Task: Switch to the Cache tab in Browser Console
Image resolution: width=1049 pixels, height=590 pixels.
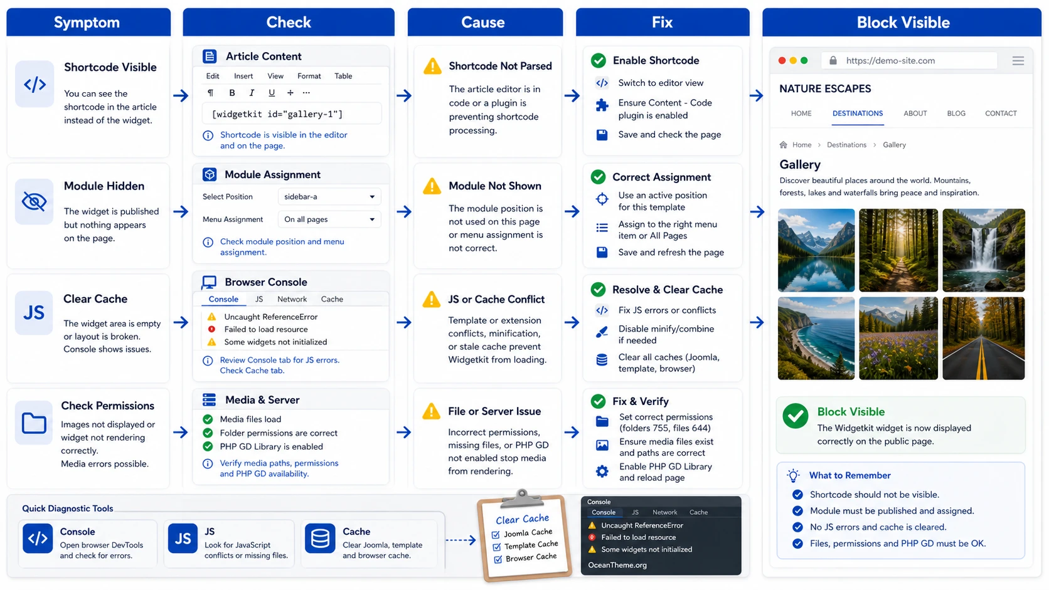Action: pos(332,299)
